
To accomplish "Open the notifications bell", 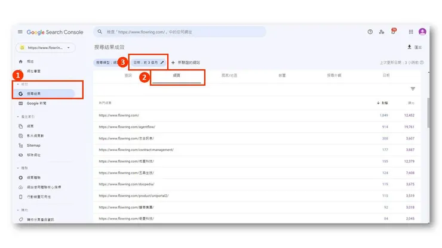I will coord(393,32).
